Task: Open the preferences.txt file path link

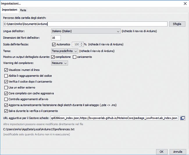Action: click(x=39, y=129)
